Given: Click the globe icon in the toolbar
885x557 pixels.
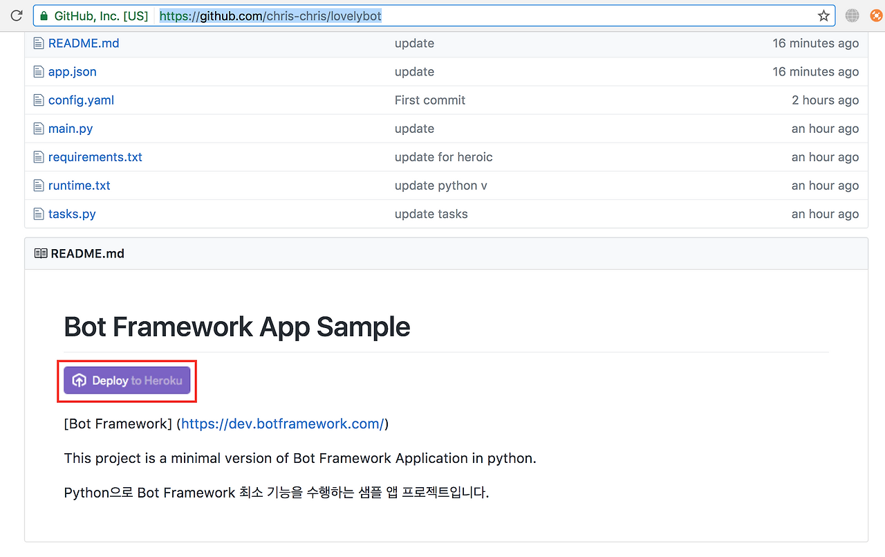Looking at the screenshot, I should tap(852, 15).
